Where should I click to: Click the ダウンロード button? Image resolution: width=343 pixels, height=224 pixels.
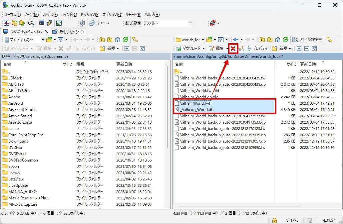tap(188, 49)
